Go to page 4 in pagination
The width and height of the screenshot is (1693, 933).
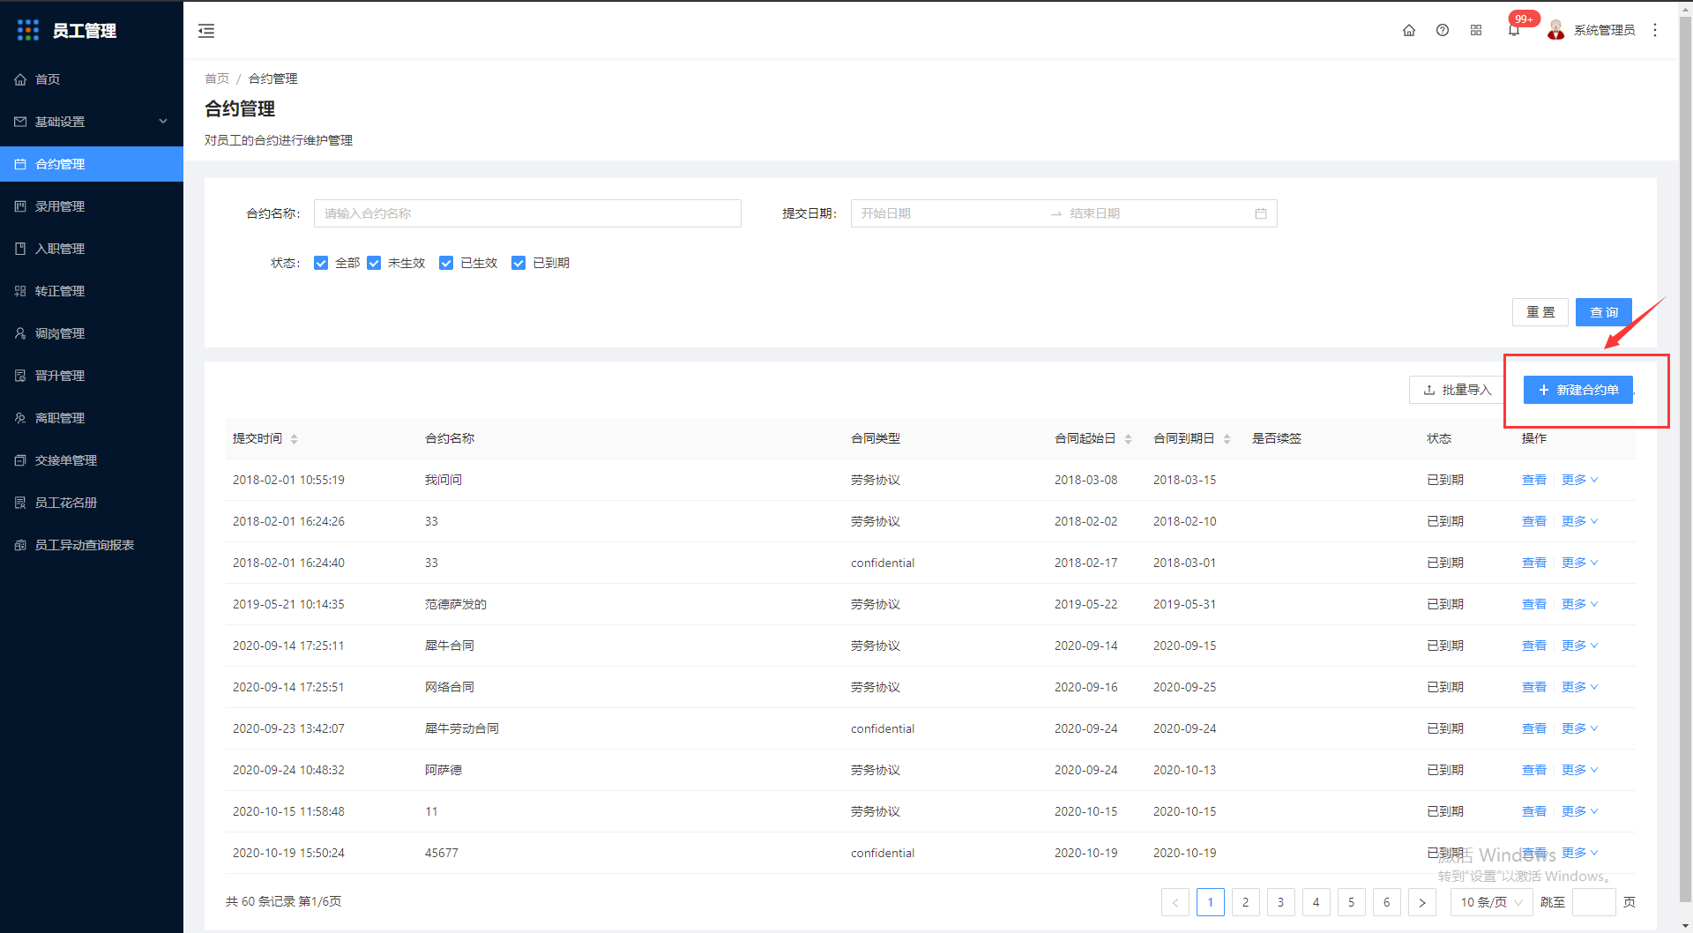click(1316, 902)
